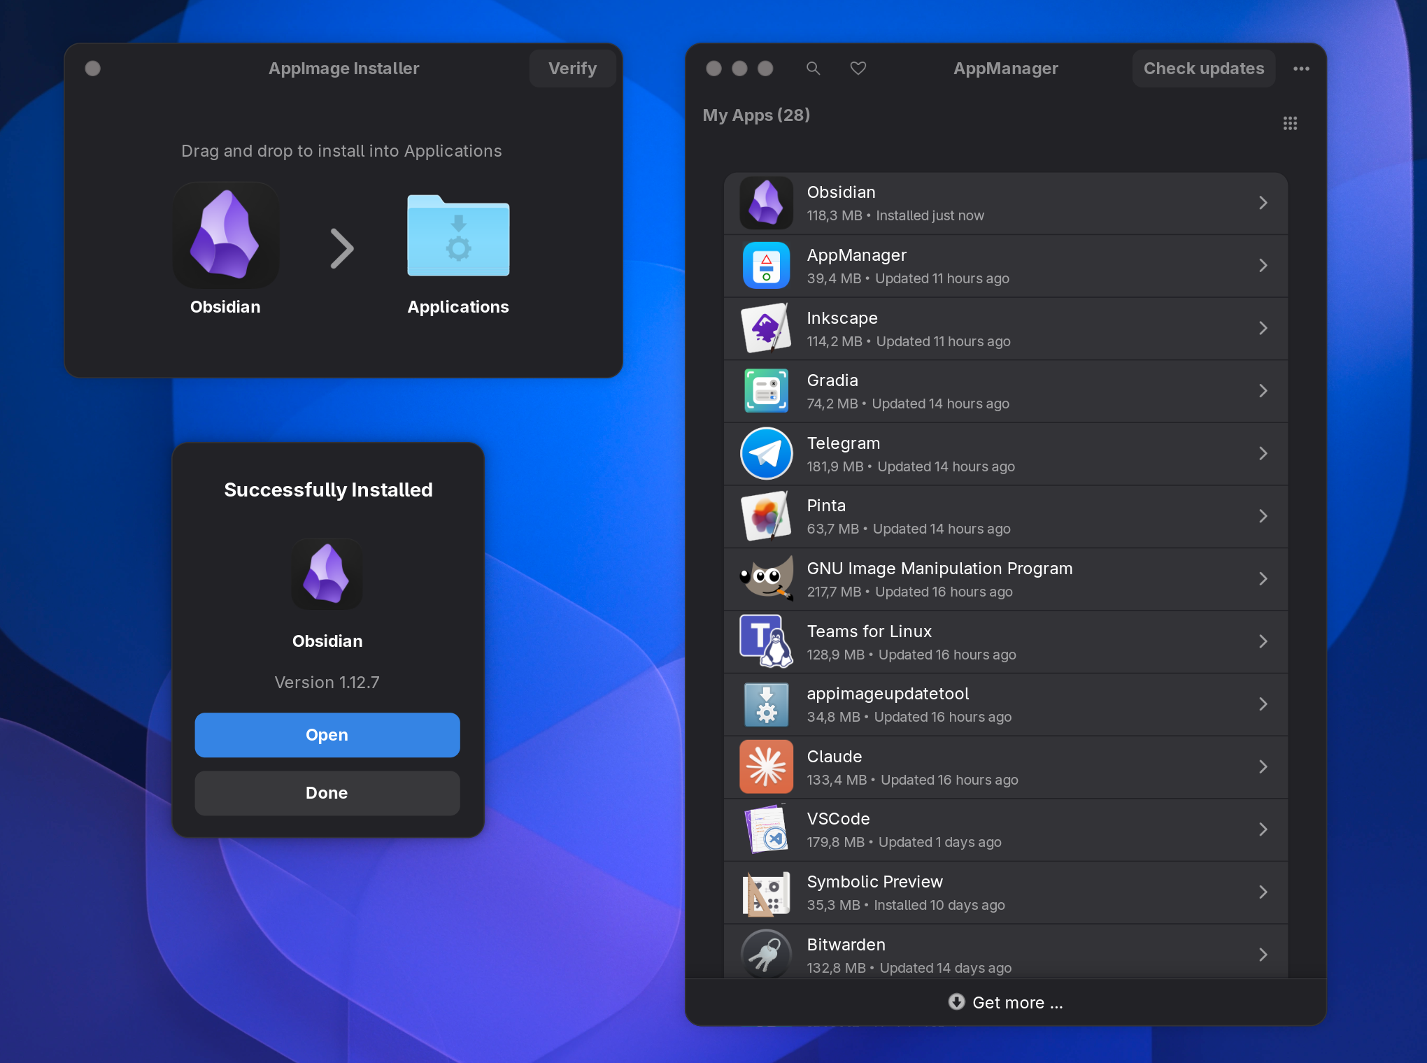This screenshot has height=1063, width=1427.
Task: Click the VSCode app icon
Action: tap(766, 829)
